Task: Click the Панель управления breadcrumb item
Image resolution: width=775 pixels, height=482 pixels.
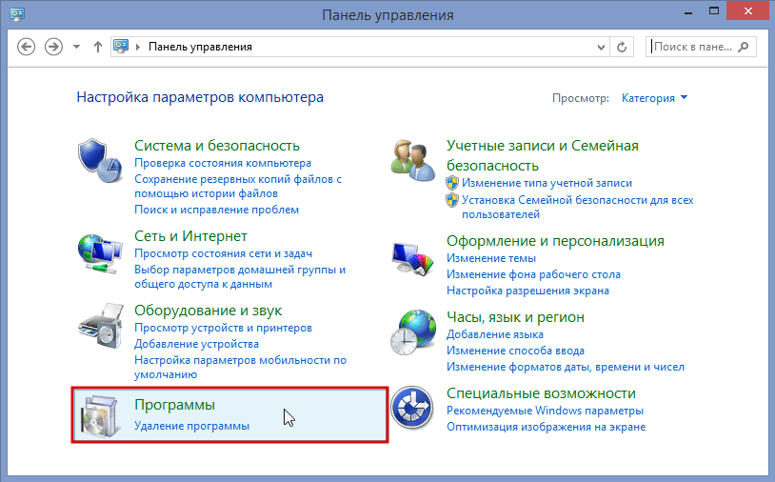Action: [x=200, y=47]
